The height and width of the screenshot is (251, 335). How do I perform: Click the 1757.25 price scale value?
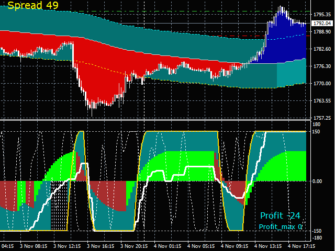(x=322, y=118)
